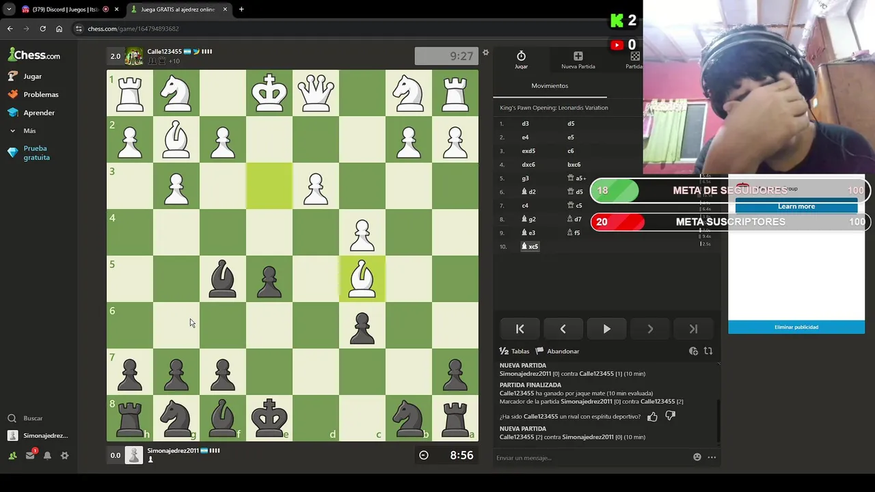Step back to the previous move
875x492 pixels.
[x=563, y=329]
